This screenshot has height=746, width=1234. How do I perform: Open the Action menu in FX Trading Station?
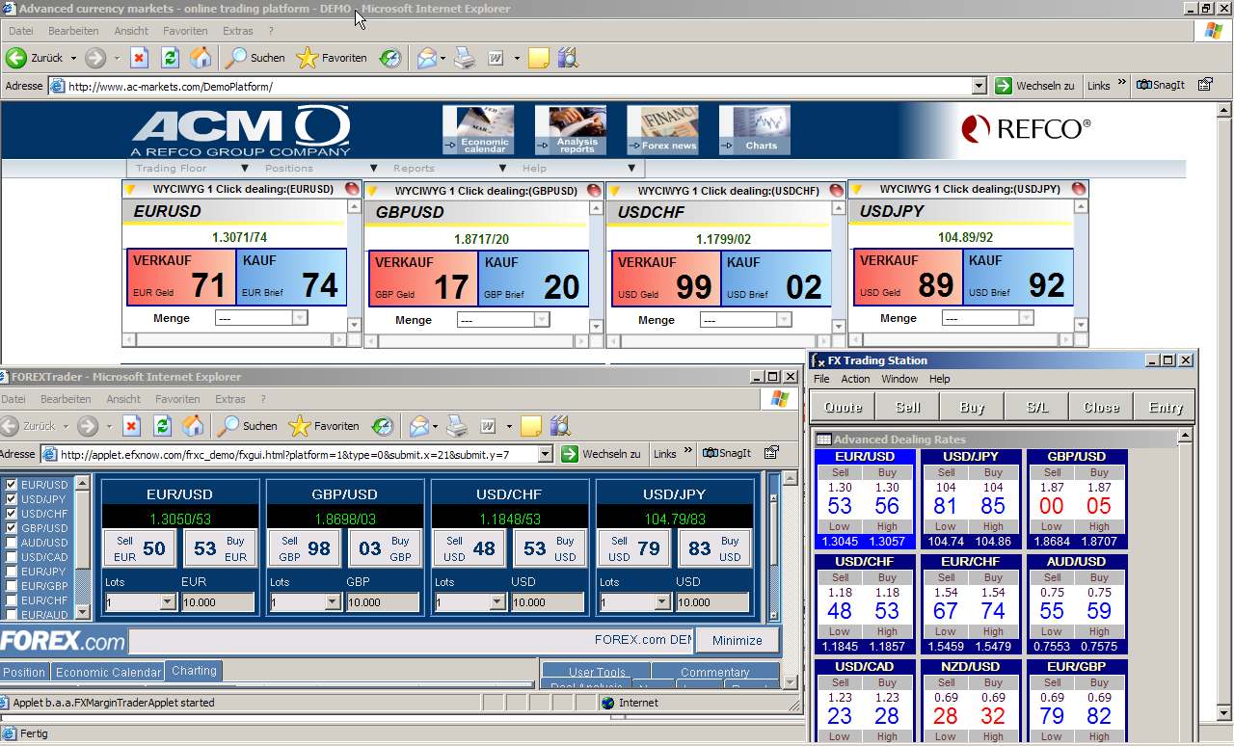855,379
